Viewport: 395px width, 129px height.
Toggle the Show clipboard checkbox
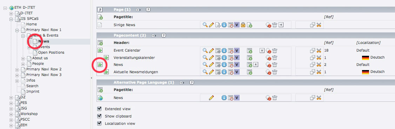click(100, 116)
